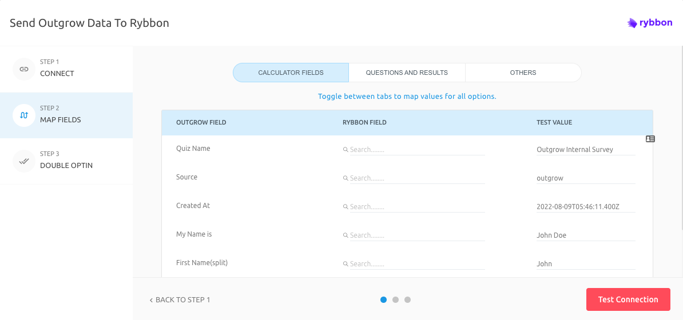Click the search icon in Quiz Name row
683x320 pixels.
[346, 149]
